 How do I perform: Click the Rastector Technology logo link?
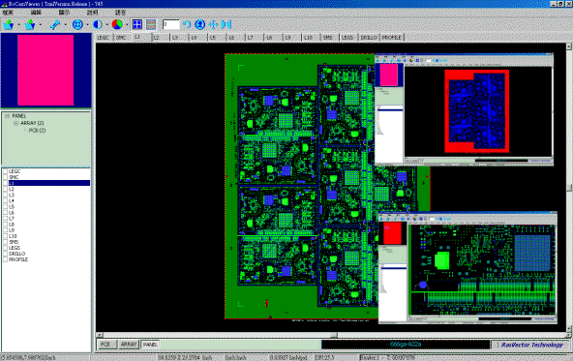pos(531,345)
